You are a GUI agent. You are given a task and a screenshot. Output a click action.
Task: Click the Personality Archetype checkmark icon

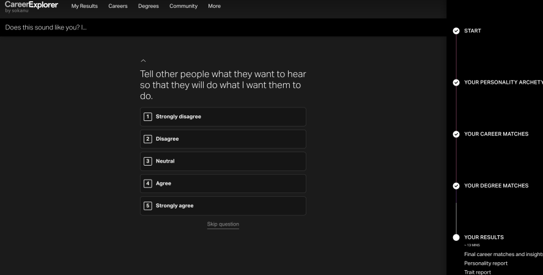456,82
